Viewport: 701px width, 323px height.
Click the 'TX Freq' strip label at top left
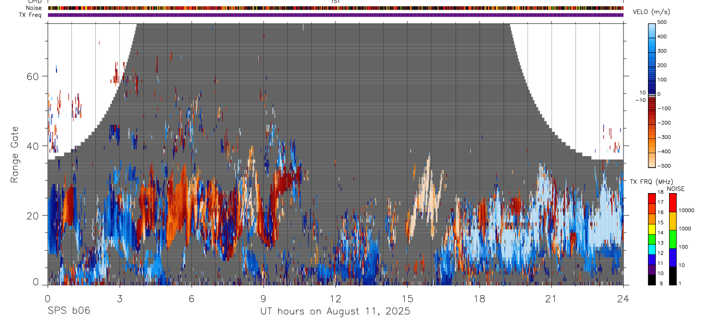pos(30,15)
